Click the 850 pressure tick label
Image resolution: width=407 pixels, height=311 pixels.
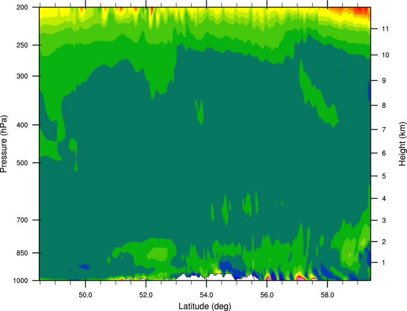tap(22, 253)
